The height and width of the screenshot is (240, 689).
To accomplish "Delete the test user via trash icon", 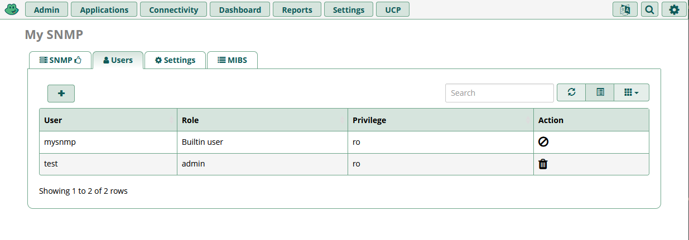I will (x=543, y=164).
